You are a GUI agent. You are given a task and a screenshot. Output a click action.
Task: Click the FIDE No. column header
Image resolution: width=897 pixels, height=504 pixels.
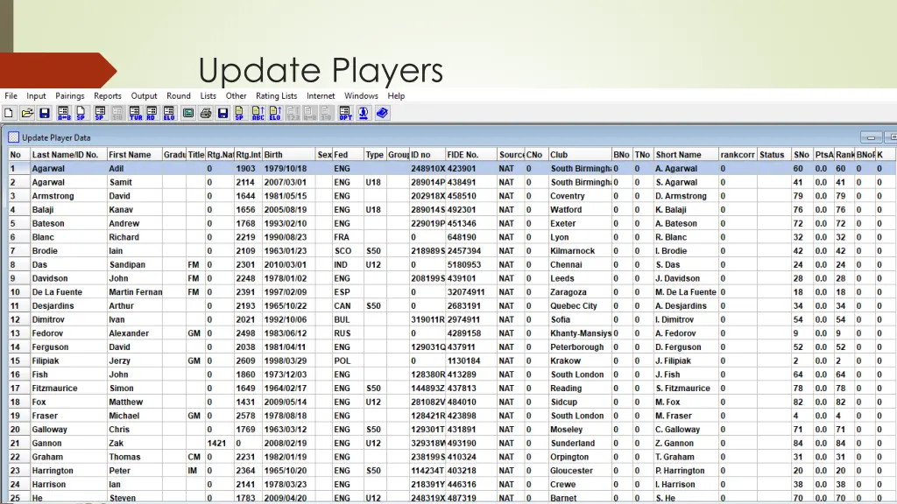click(463, 155)
